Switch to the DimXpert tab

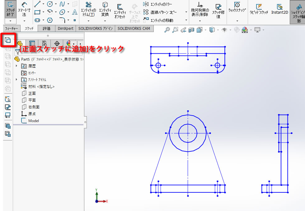(66, 29)
